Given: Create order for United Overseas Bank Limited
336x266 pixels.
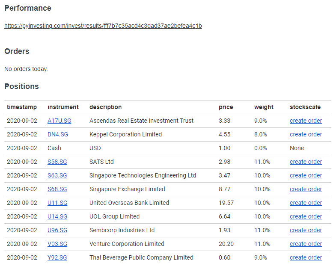Looking at the screenshot, I should [x=306, y=203].
